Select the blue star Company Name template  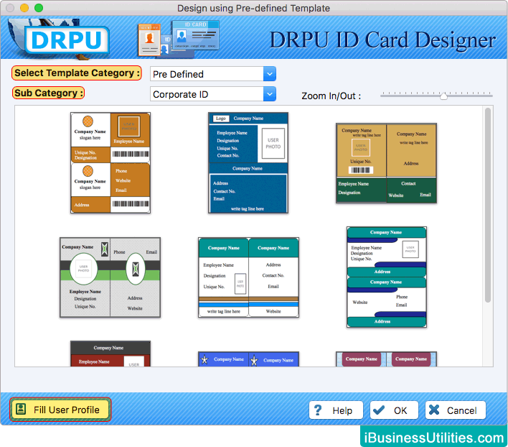pyautogui.click(x=248, y=359)
